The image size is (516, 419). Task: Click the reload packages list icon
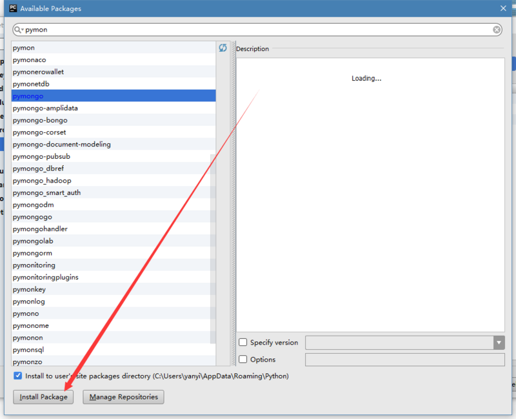(223, 48)
